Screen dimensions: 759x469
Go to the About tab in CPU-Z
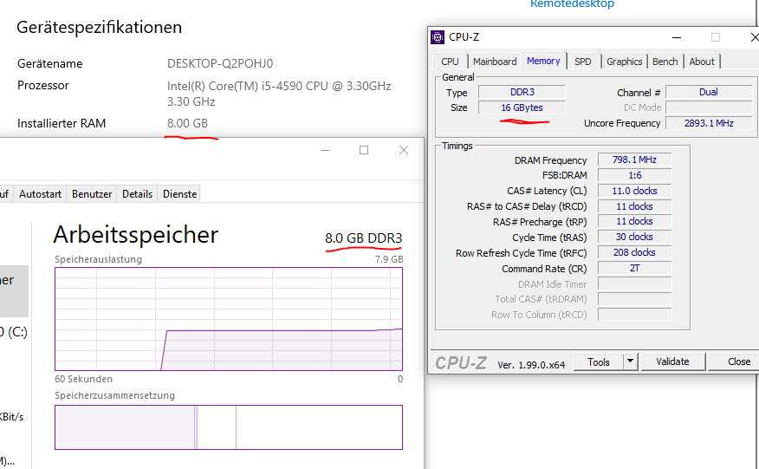pyautogui.click(x=702, y=62)
